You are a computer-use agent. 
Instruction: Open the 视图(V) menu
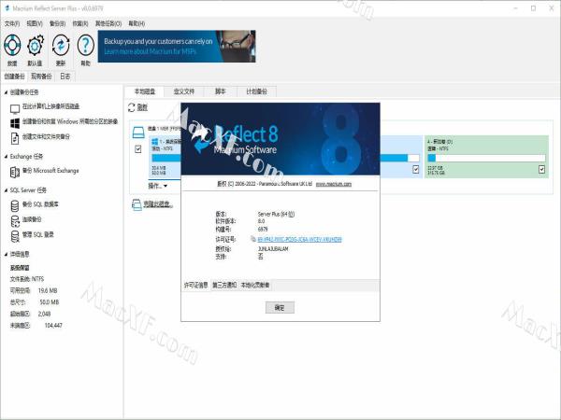pyautogui.click(x=35, y=23)
